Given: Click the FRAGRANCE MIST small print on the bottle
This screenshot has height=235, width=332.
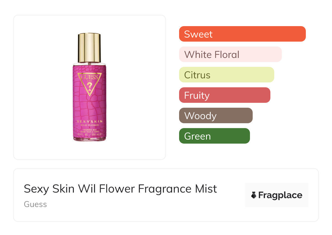Looking at the screenshot, I should pyautogui.click(x=89, y=130).
